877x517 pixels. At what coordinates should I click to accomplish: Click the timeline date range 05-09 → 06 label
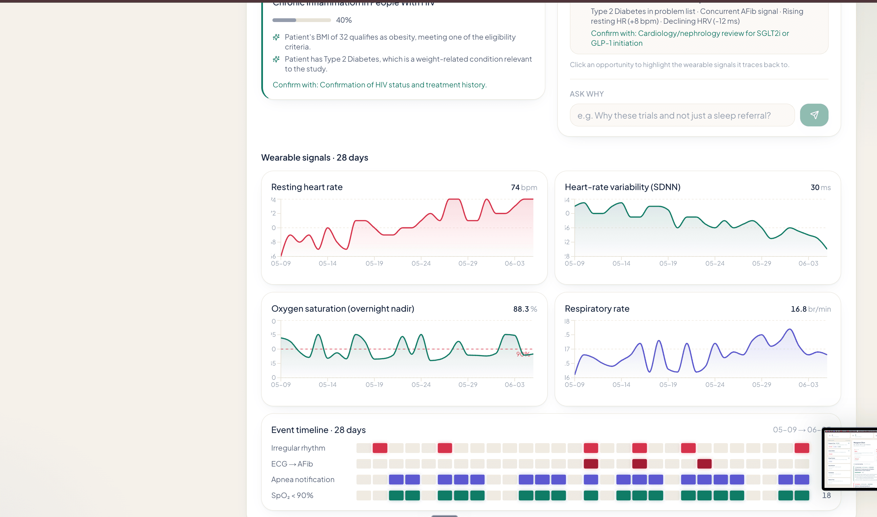[797, 430]
